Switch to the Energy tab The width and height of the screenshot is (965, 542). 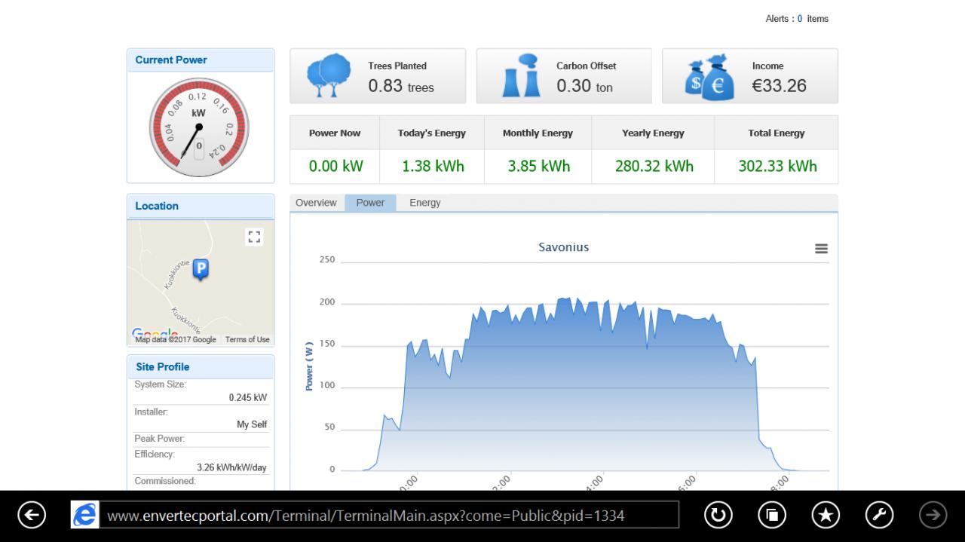425,203
